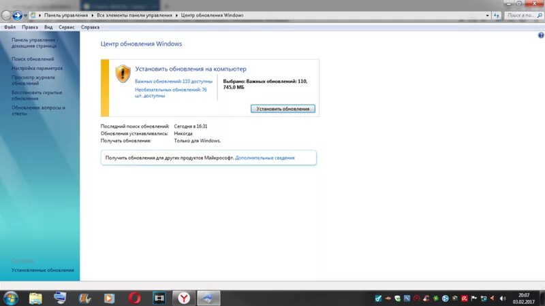545x306 pixels.
Task: Click Центр обновления Windows breadcrumb
Action: pos(212,15)
